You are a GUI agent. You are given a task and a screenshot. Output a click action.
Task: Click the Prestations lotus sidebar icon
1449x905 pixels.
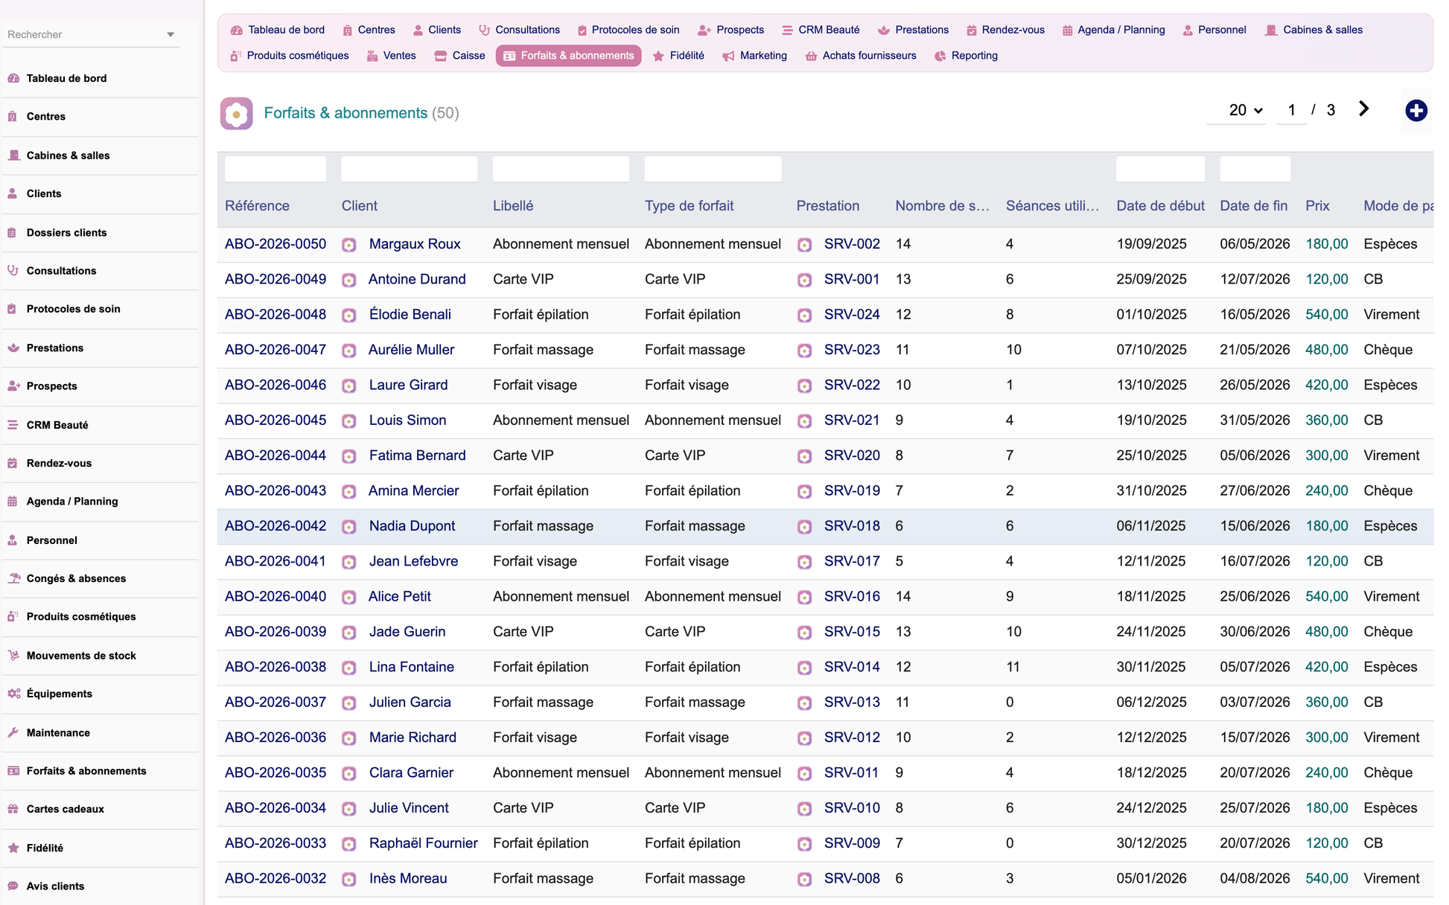pyautogui.click(x=13, y=348)
